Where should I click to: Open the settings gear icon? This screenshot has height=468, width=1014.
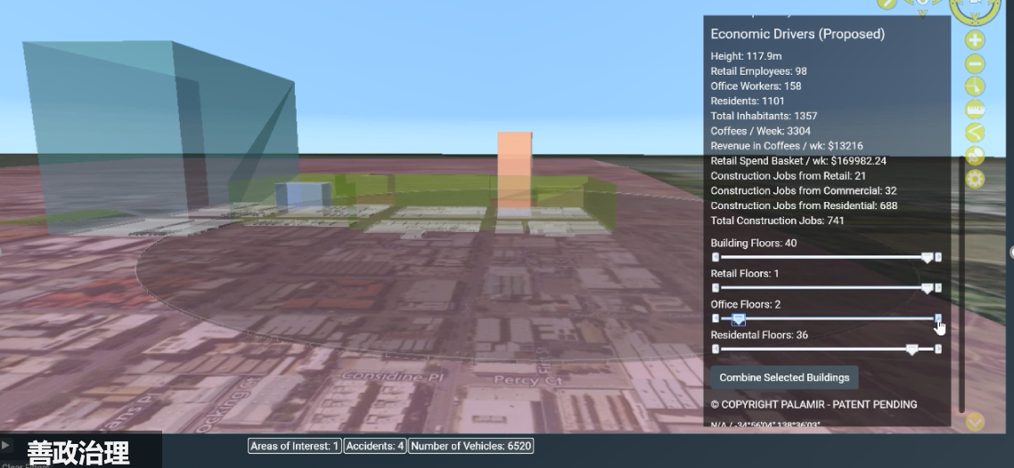coord(975,178)
